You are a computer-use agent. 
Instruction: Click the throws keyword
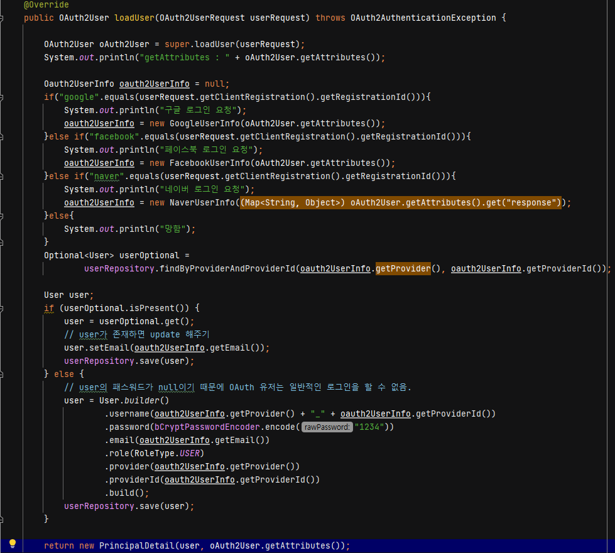[330, 18]
